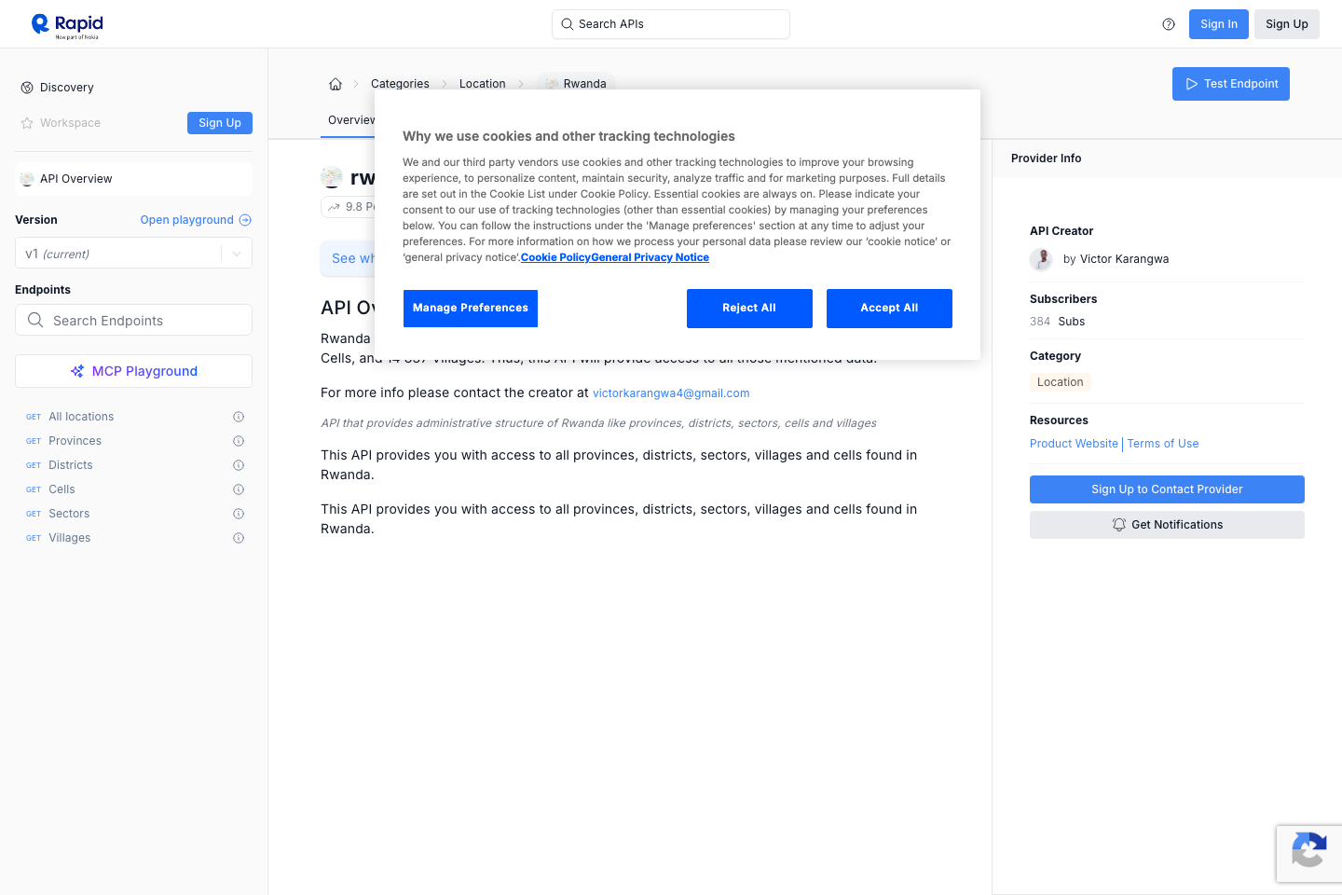
Task: Click Reject All cookies button
Action: [749, 309]
